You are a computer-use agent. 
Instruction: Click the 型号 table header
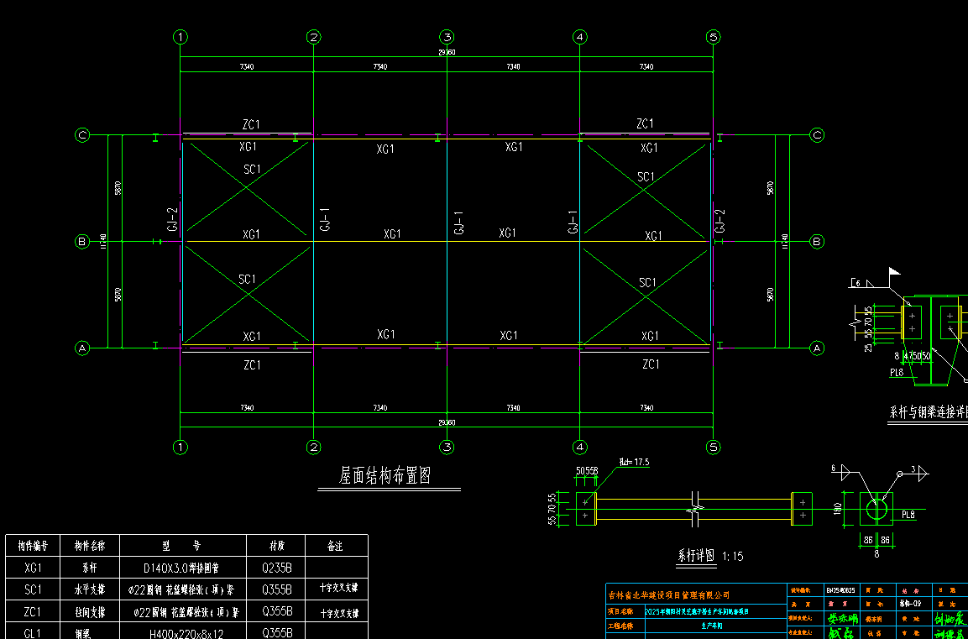[x=183, y=546]
